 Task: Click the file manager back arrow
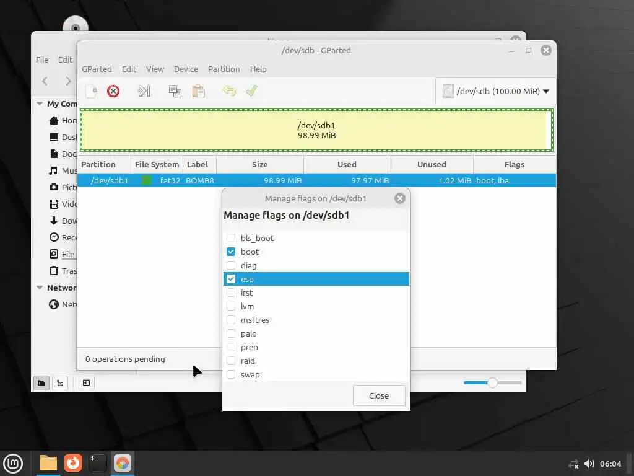[45, 81]
